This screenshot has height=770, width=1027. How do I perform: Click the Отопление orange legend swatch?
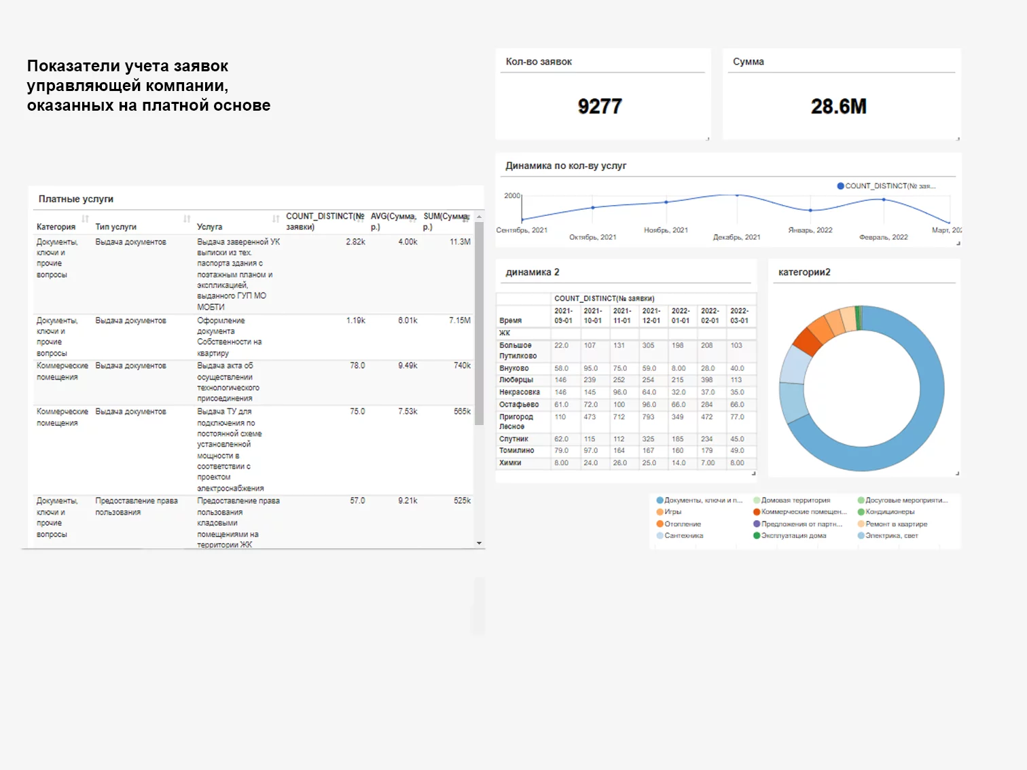(660, 524)
